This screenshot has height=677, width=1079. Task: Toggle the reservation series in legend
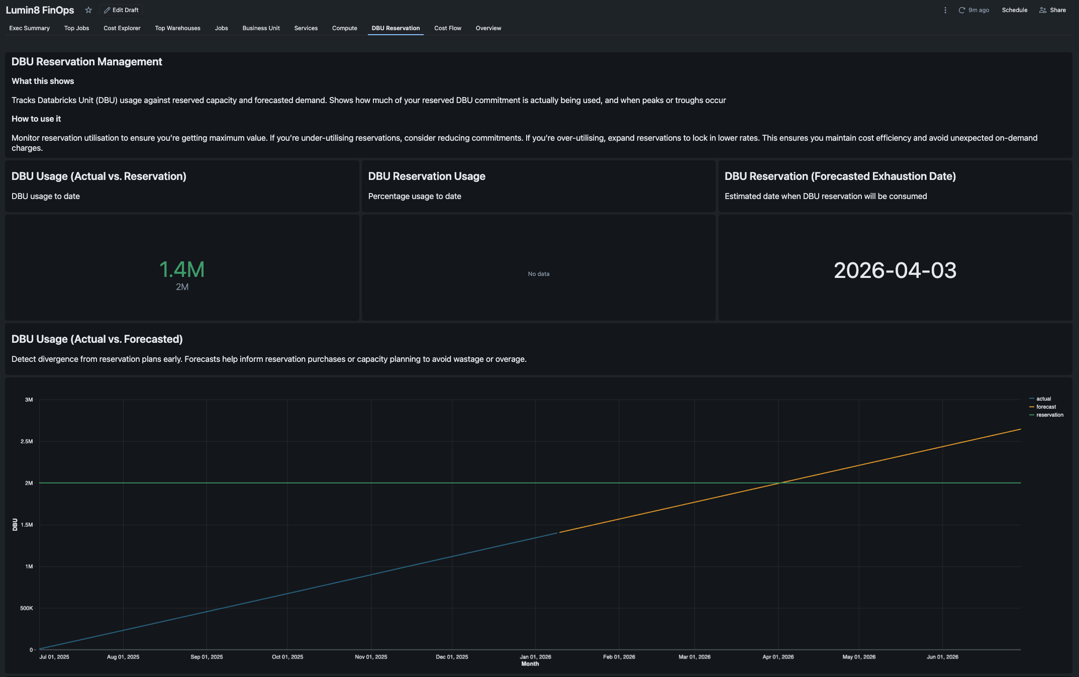(x=1049, y=415)
